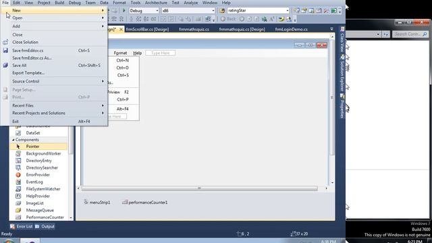Image resolution: width=432 pixels, height=243 pixels.
Task: Click the Find in Files icon beside ratingStar
Action: tap(222, 11)
